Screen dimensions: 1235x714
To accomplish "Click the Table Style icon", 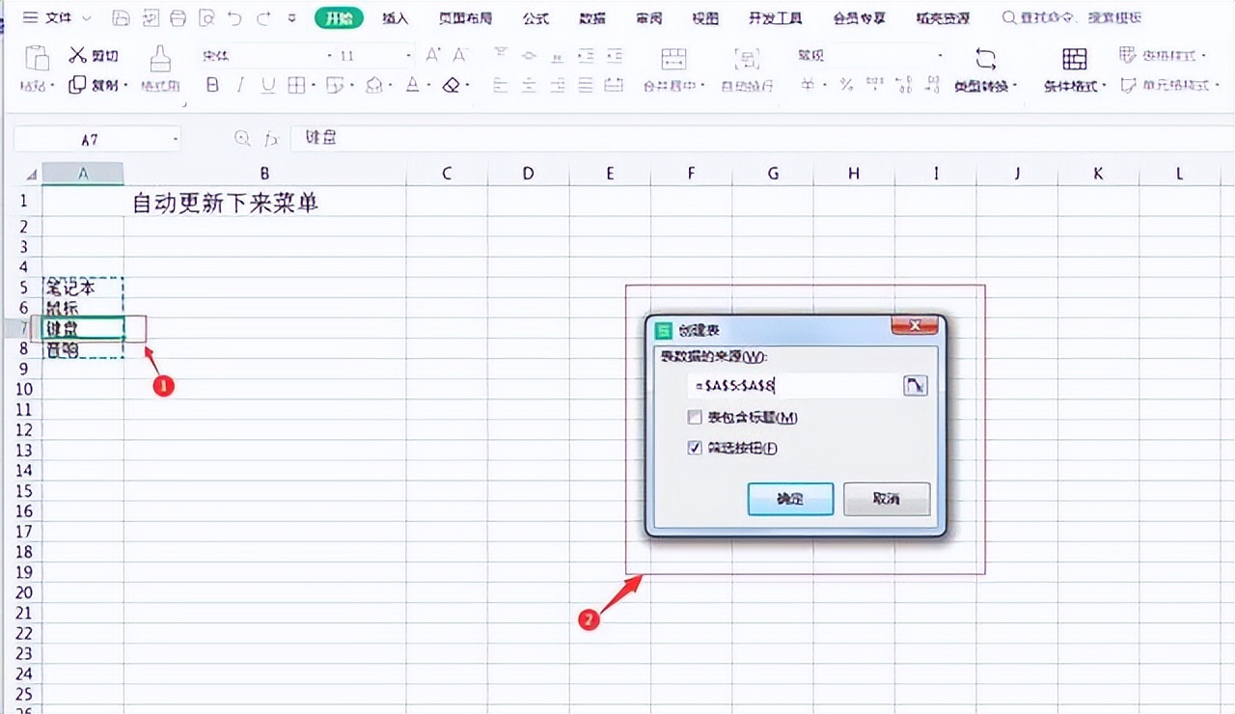I will tap(1128, 55).
